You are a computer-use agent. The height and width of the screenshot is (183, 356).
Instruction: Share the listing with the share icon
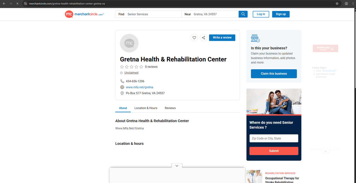tap(203, 38)
